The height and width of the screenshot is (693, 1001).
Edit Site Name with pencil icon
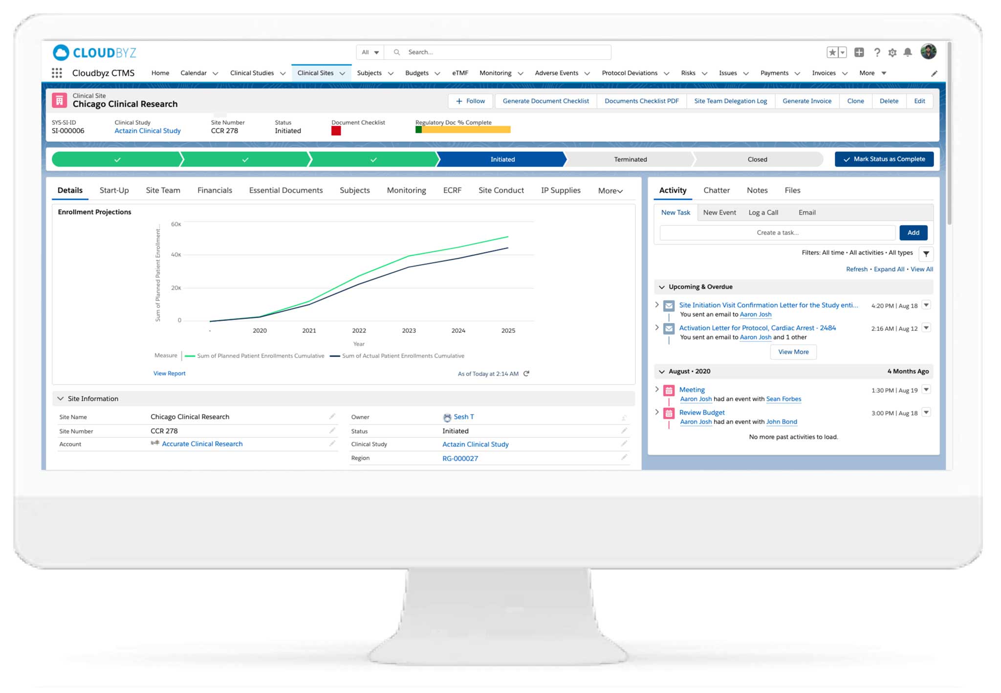[x=332, y=416]
